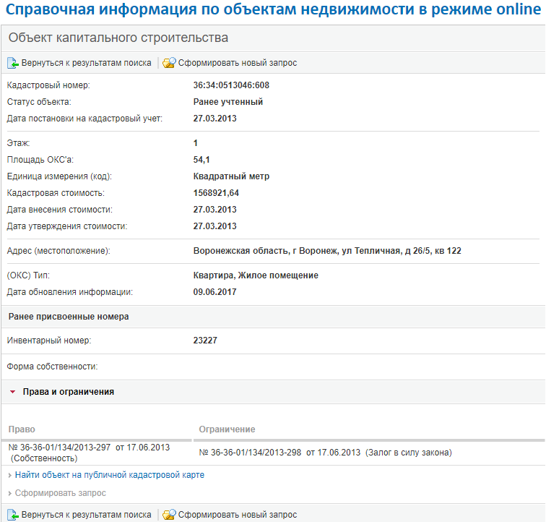Open 'Найти объект на публичной кадастровой карте'
546x522 pixels.
pyautogui.click(x=110, y=475)
